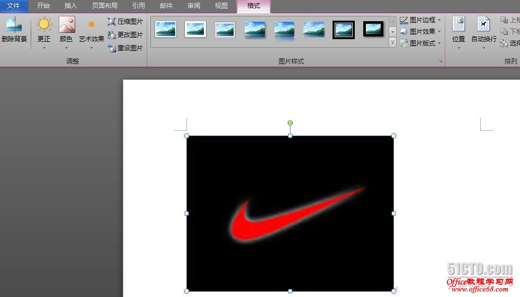Viewport: 520px width, 297px height.
Task: Expand the 艺术效果 dropdown arrow
Action: (x=92, y=48)
